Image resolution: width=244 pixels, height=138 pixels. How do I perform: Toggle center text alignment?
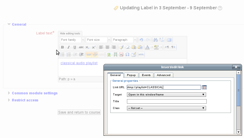click(107, 47)
